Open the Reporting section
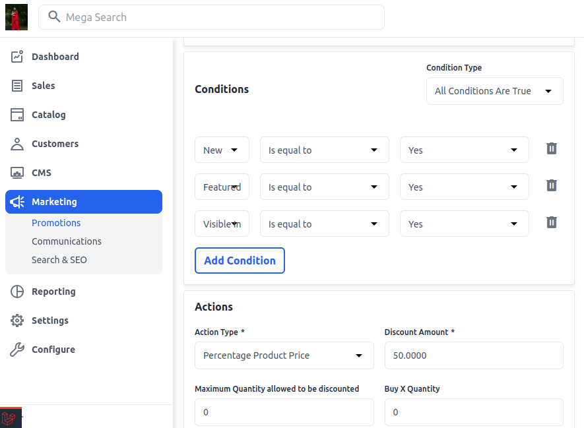Viewport: 584px width, 428px height. pyautogui.click(x=84, y=291)
